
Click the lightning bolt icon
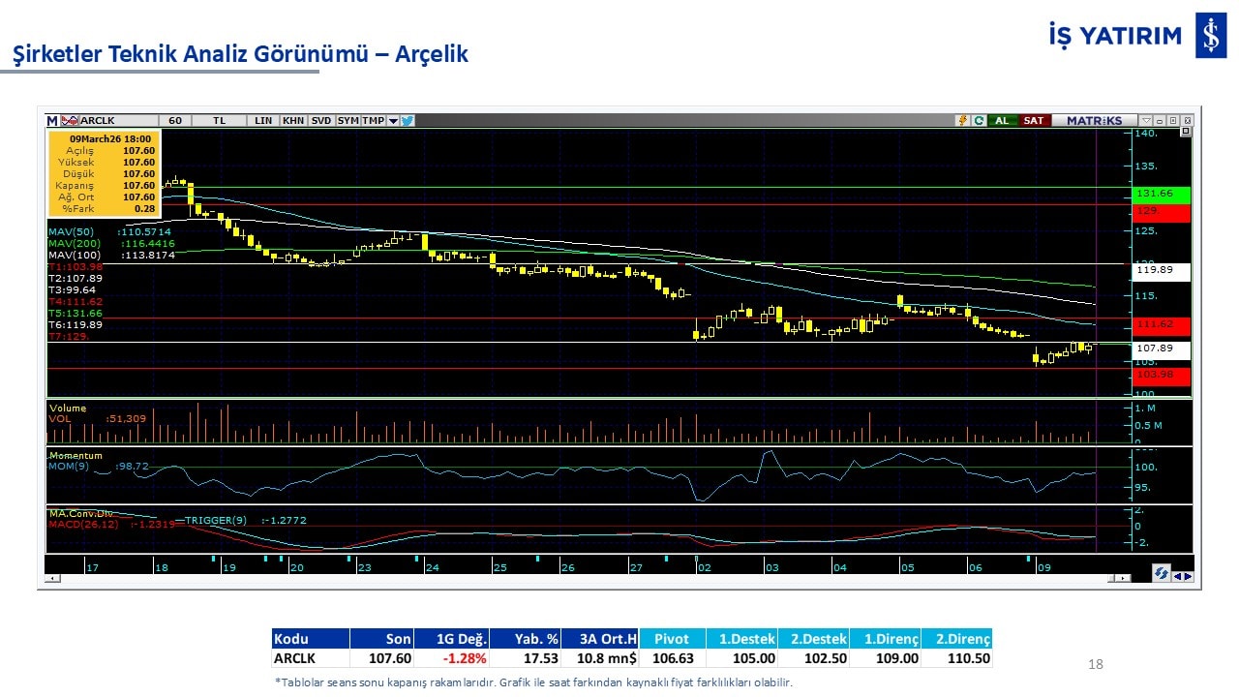pos(962,121)
